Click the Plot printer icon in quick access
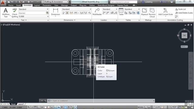 [28, 2]
